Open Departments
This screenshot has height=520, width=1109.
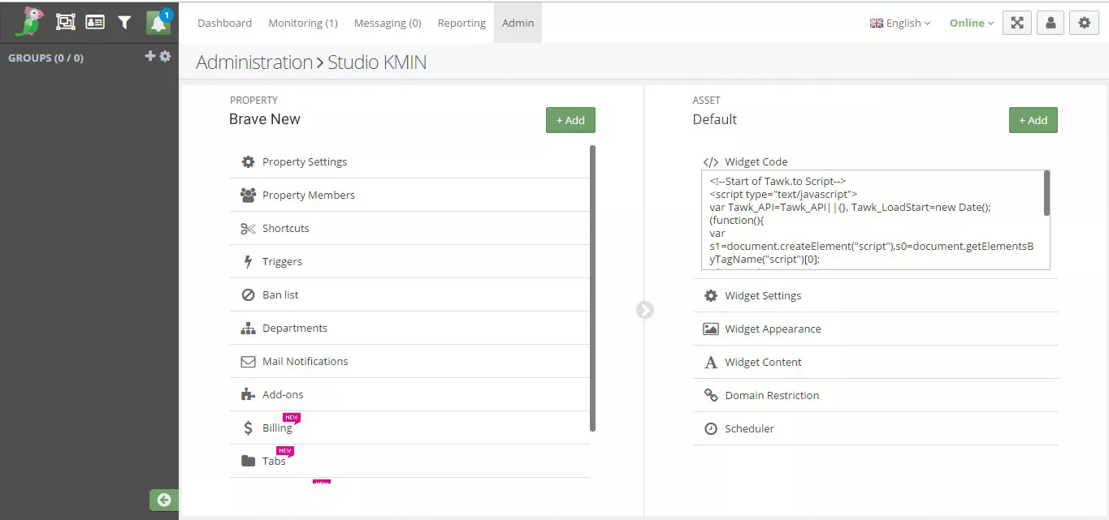pyautogui.click(x=409, y=328)
